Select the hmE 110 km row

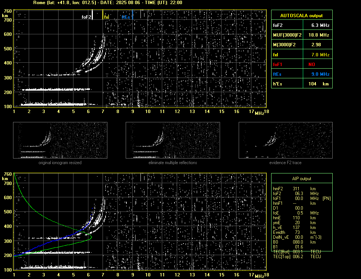[294, 217]
